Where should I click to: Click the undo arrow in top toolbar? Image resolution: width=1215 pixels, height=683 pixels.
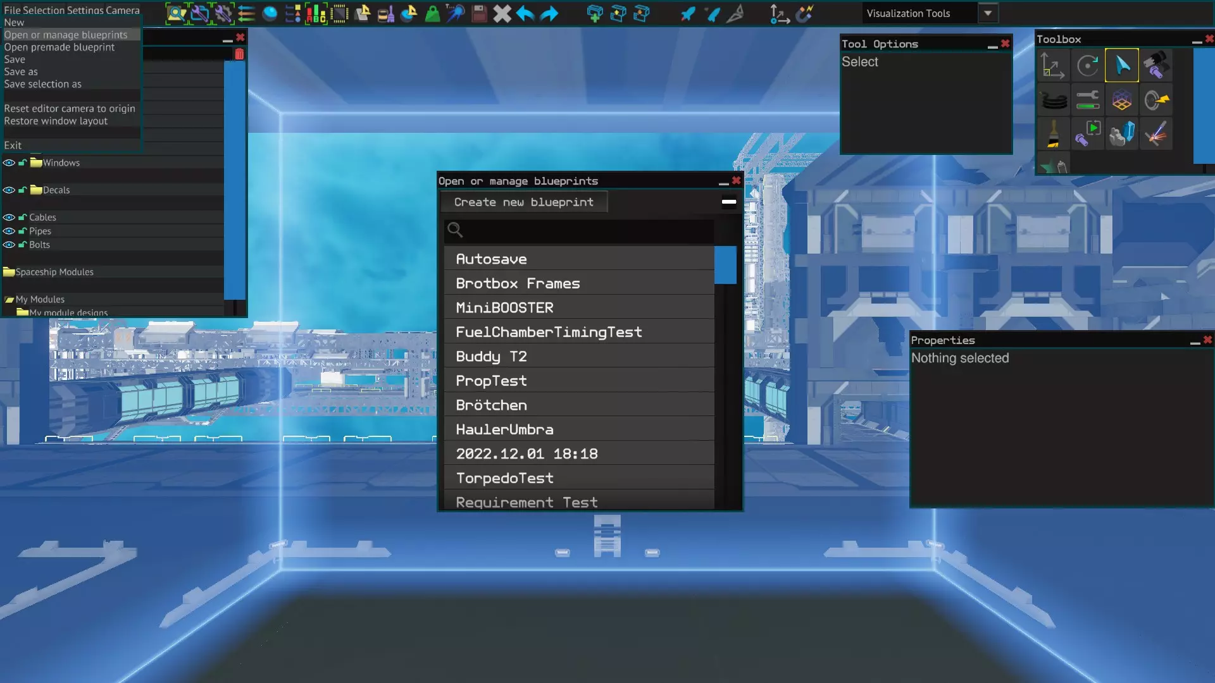pos(525,13)
